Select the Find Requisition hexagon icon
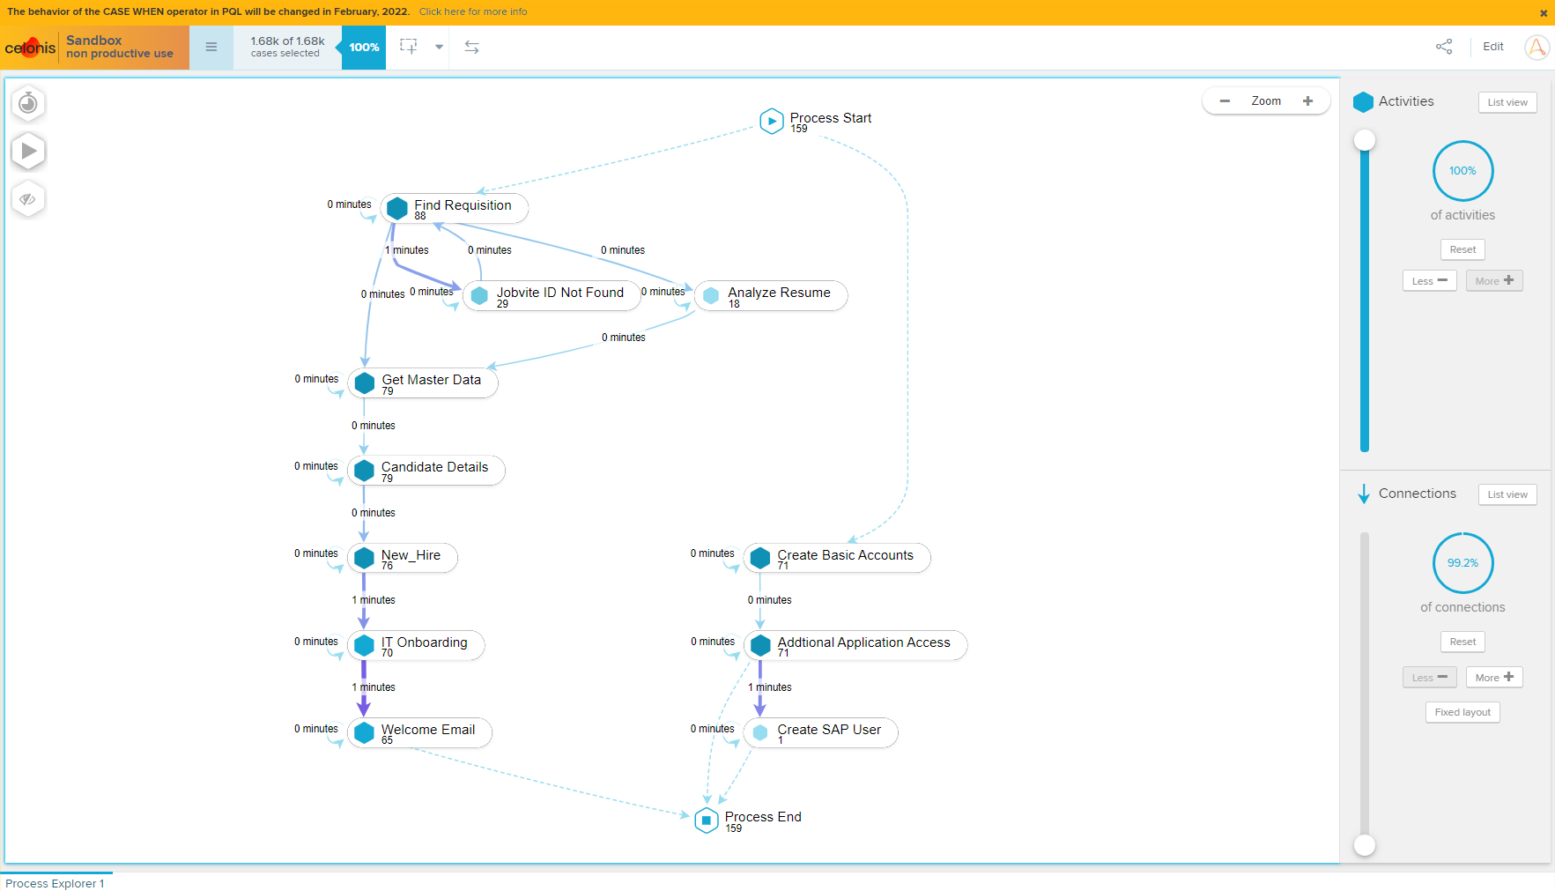 click(x=397, y=208)
